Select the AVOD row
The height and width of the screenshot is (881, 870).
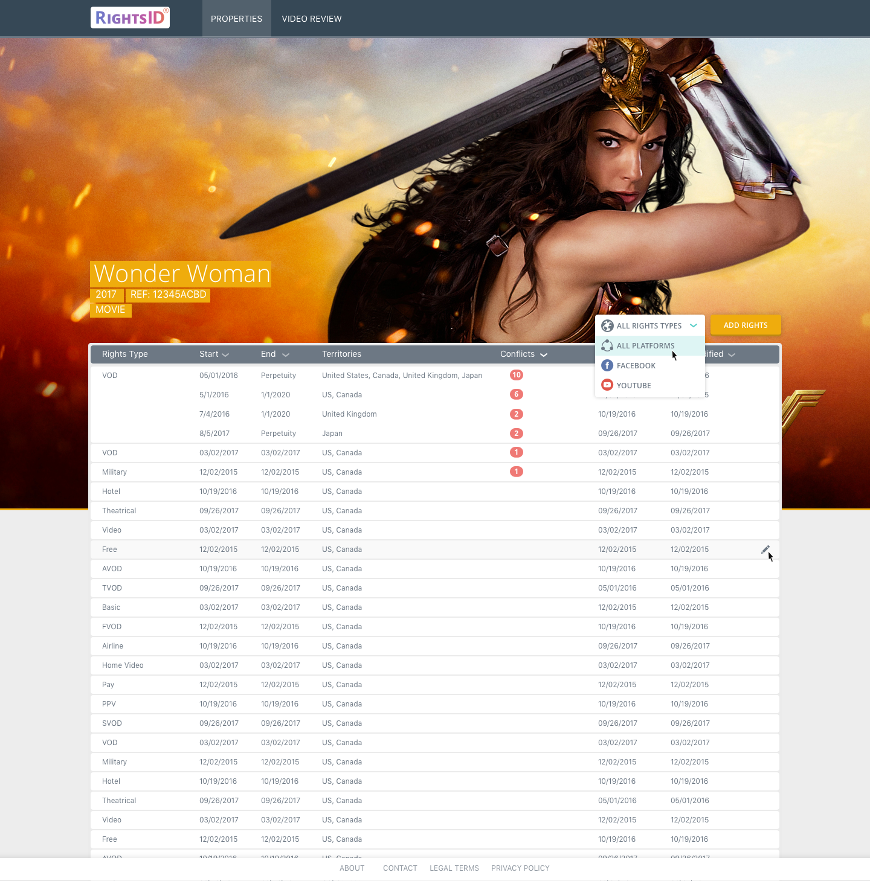435,569
